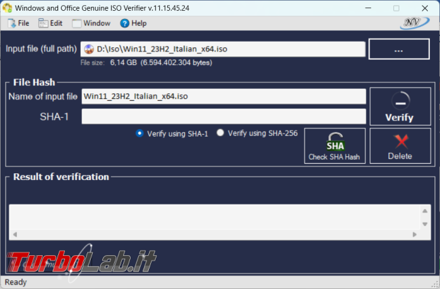Click the Name of input file field
Viewport: 440px width, 289px height.
tap(223, 96)
